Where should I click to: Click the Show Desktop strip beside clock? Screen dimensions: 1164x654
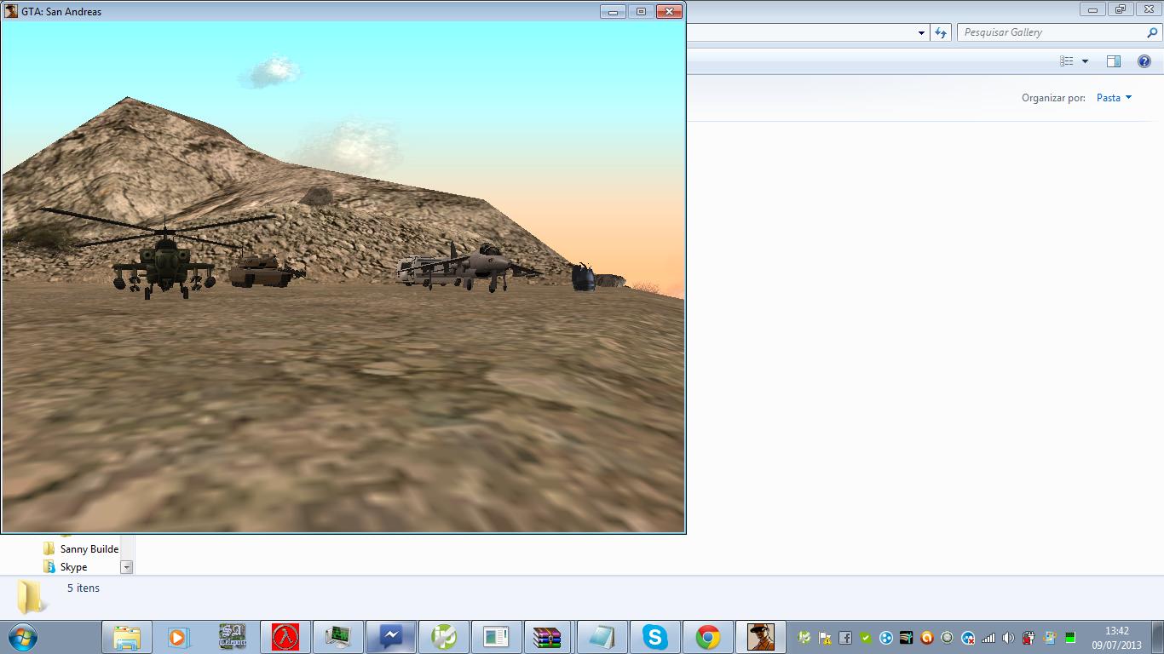click(x=1158, y=638)
